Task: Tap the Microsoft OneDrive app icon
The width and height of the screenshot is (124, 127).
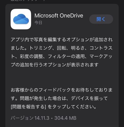Action: (21, 19)
